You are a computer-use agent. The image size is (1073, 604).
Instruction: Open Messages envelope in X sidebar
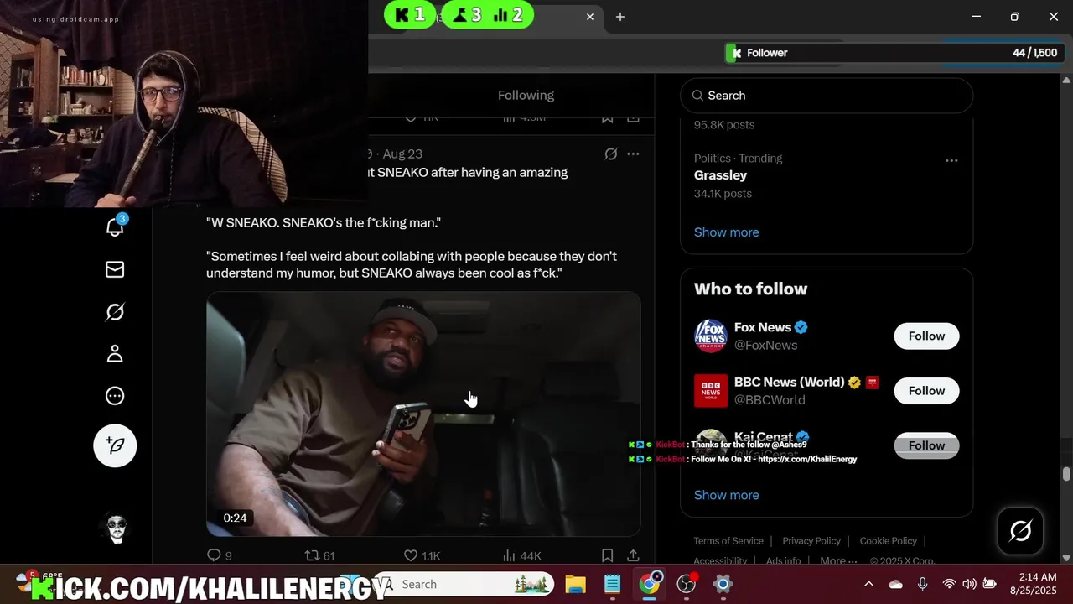115,269
